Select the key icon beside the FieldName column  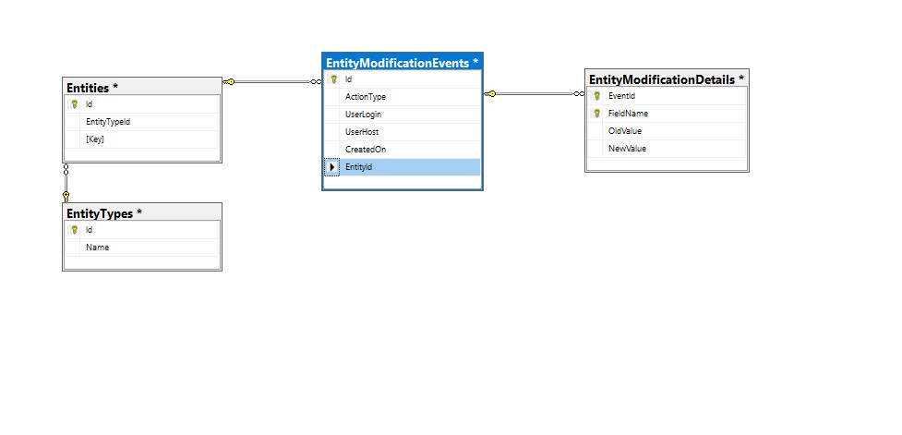[x=596, y=114]
